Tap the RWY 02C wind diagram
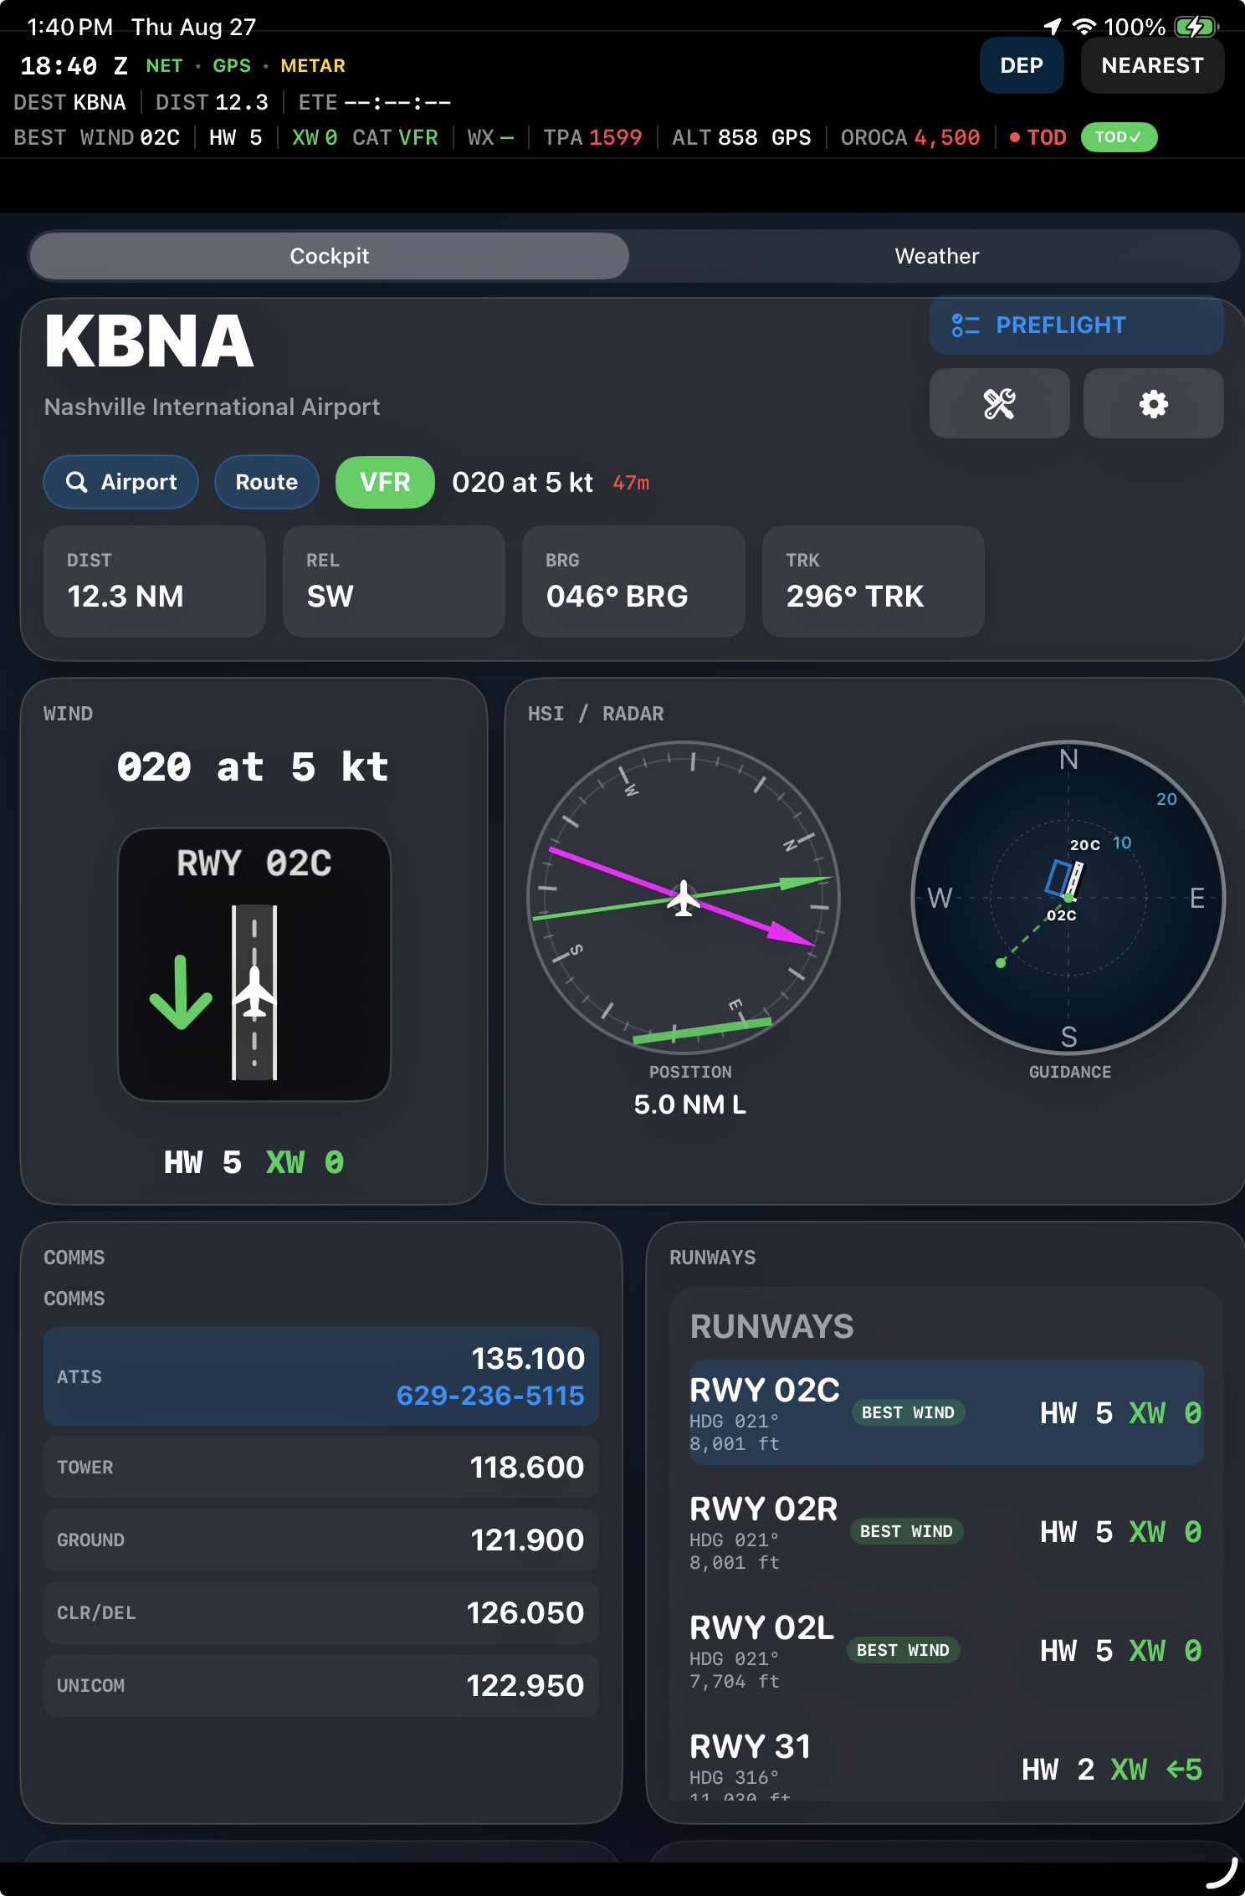Image resolution: width=1245 pixels, height=1896 pixels. pyautogui.click(x=254, y=964)
